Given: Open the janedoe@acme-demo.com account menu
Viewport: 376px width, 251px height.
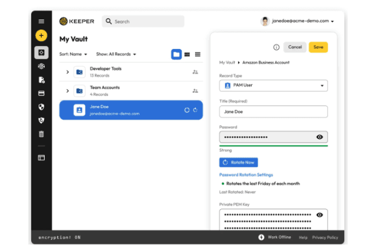Looking at the screenshot, I should [302, 21].
